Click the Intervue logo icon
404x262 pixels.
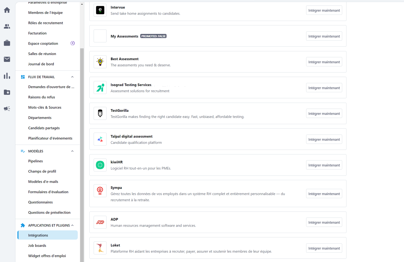pos(100,10)
